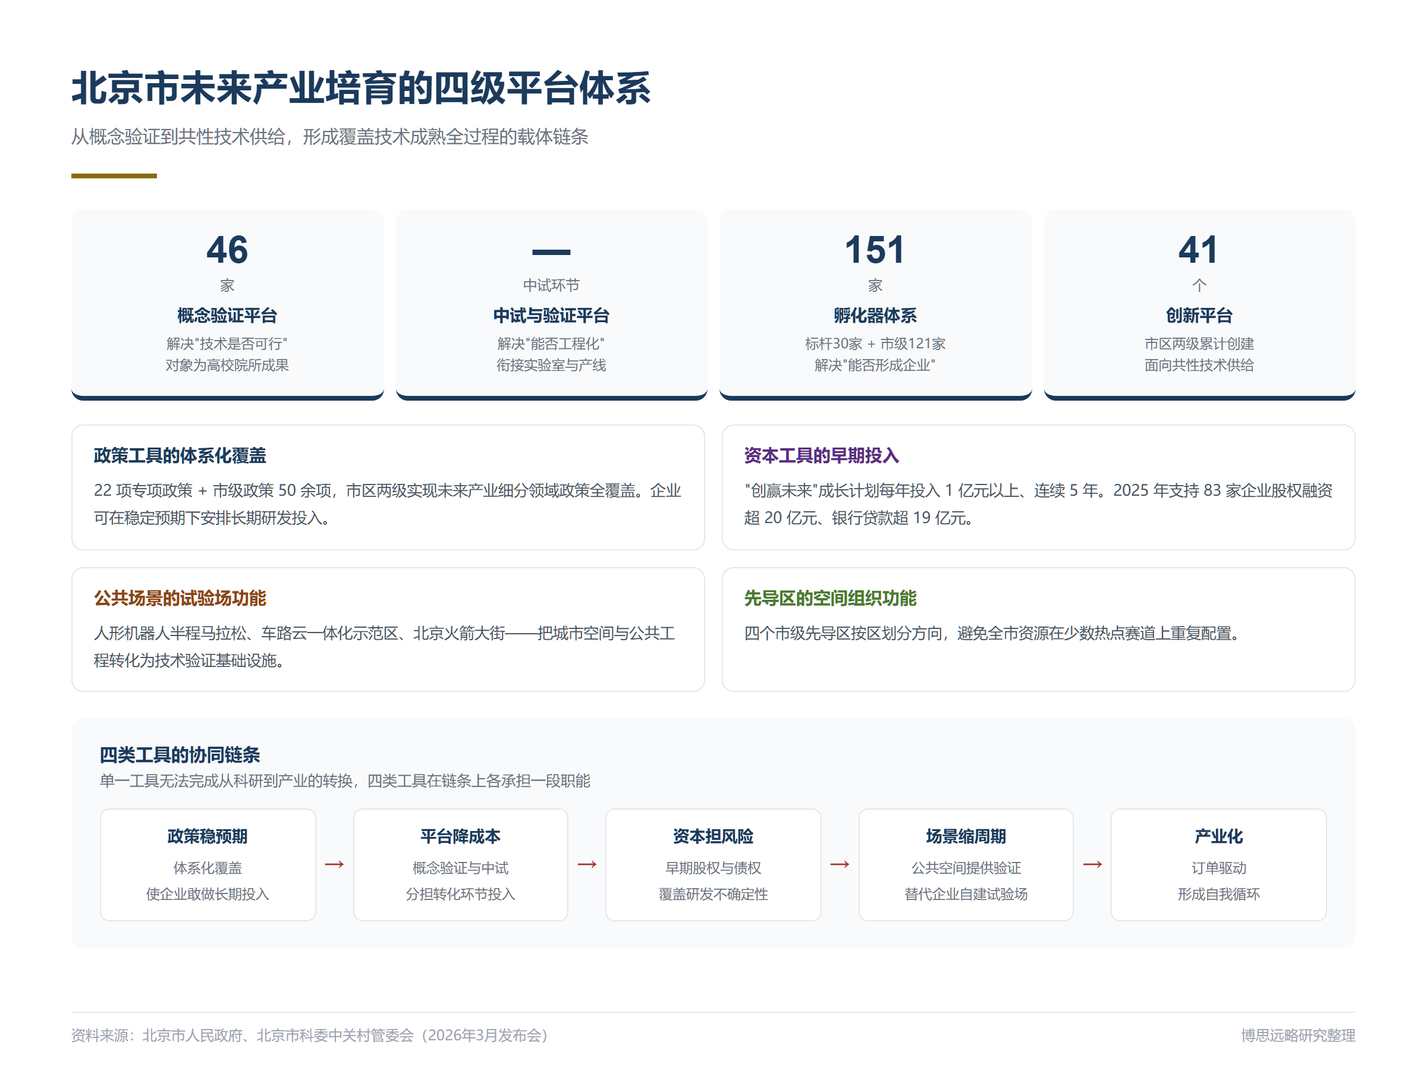Click the 中试与验证平台 card heading

552,316
